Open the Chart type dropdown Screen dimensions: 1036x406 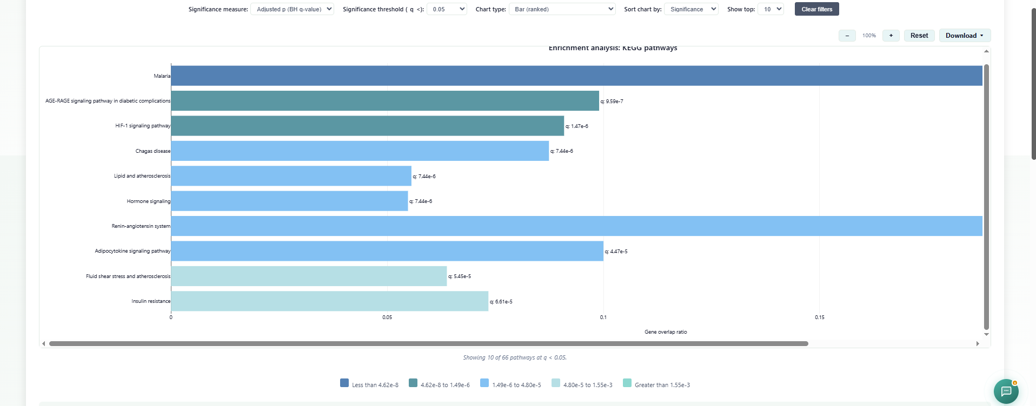point(562,9)
